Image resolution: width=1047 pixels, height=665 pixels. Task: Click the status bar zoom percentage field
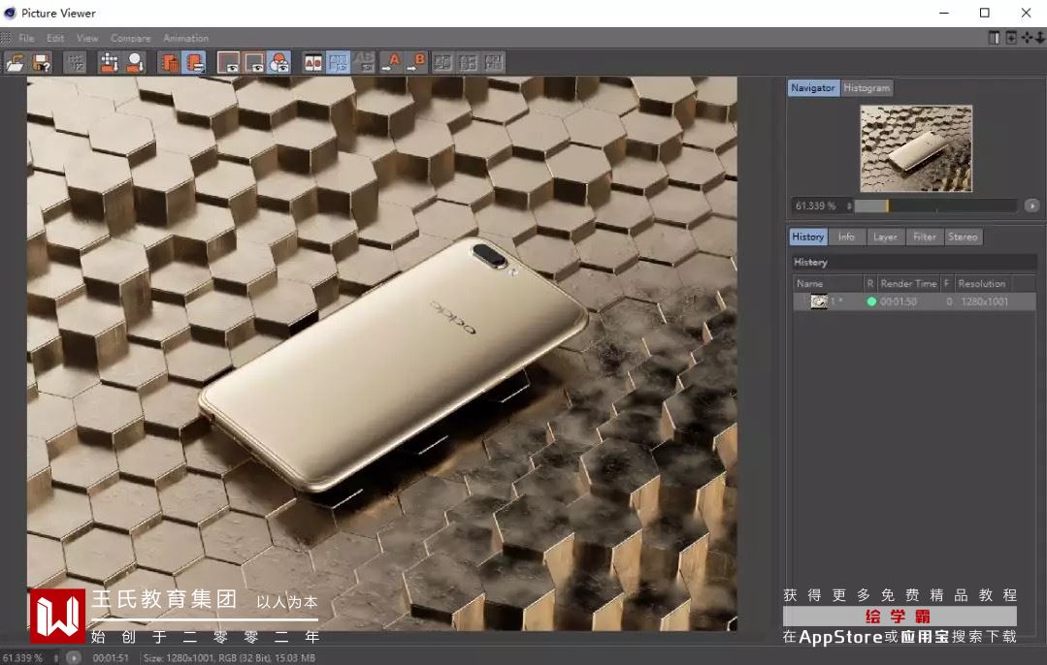click(x=24, y=657)
